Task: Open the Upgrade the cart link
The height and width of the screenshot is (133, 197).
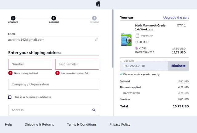Action: click(x=176, y=18)
